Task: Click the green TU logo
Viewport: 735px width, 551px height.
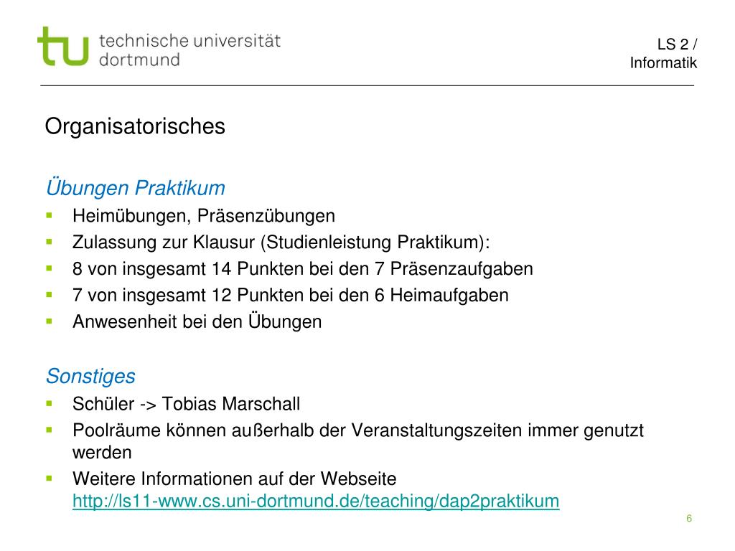Action: (63, 46)
